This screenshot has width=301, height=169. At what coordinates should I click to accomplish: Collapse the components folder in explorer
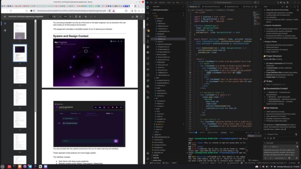pos(160,18)
